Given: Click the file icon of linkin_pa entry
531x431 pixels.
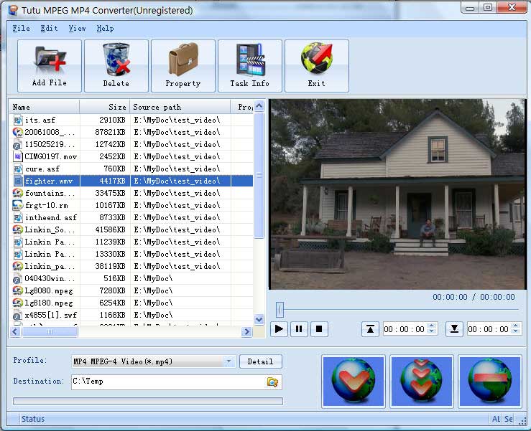Looking at the screenshot, I should [x=18, y=266].
